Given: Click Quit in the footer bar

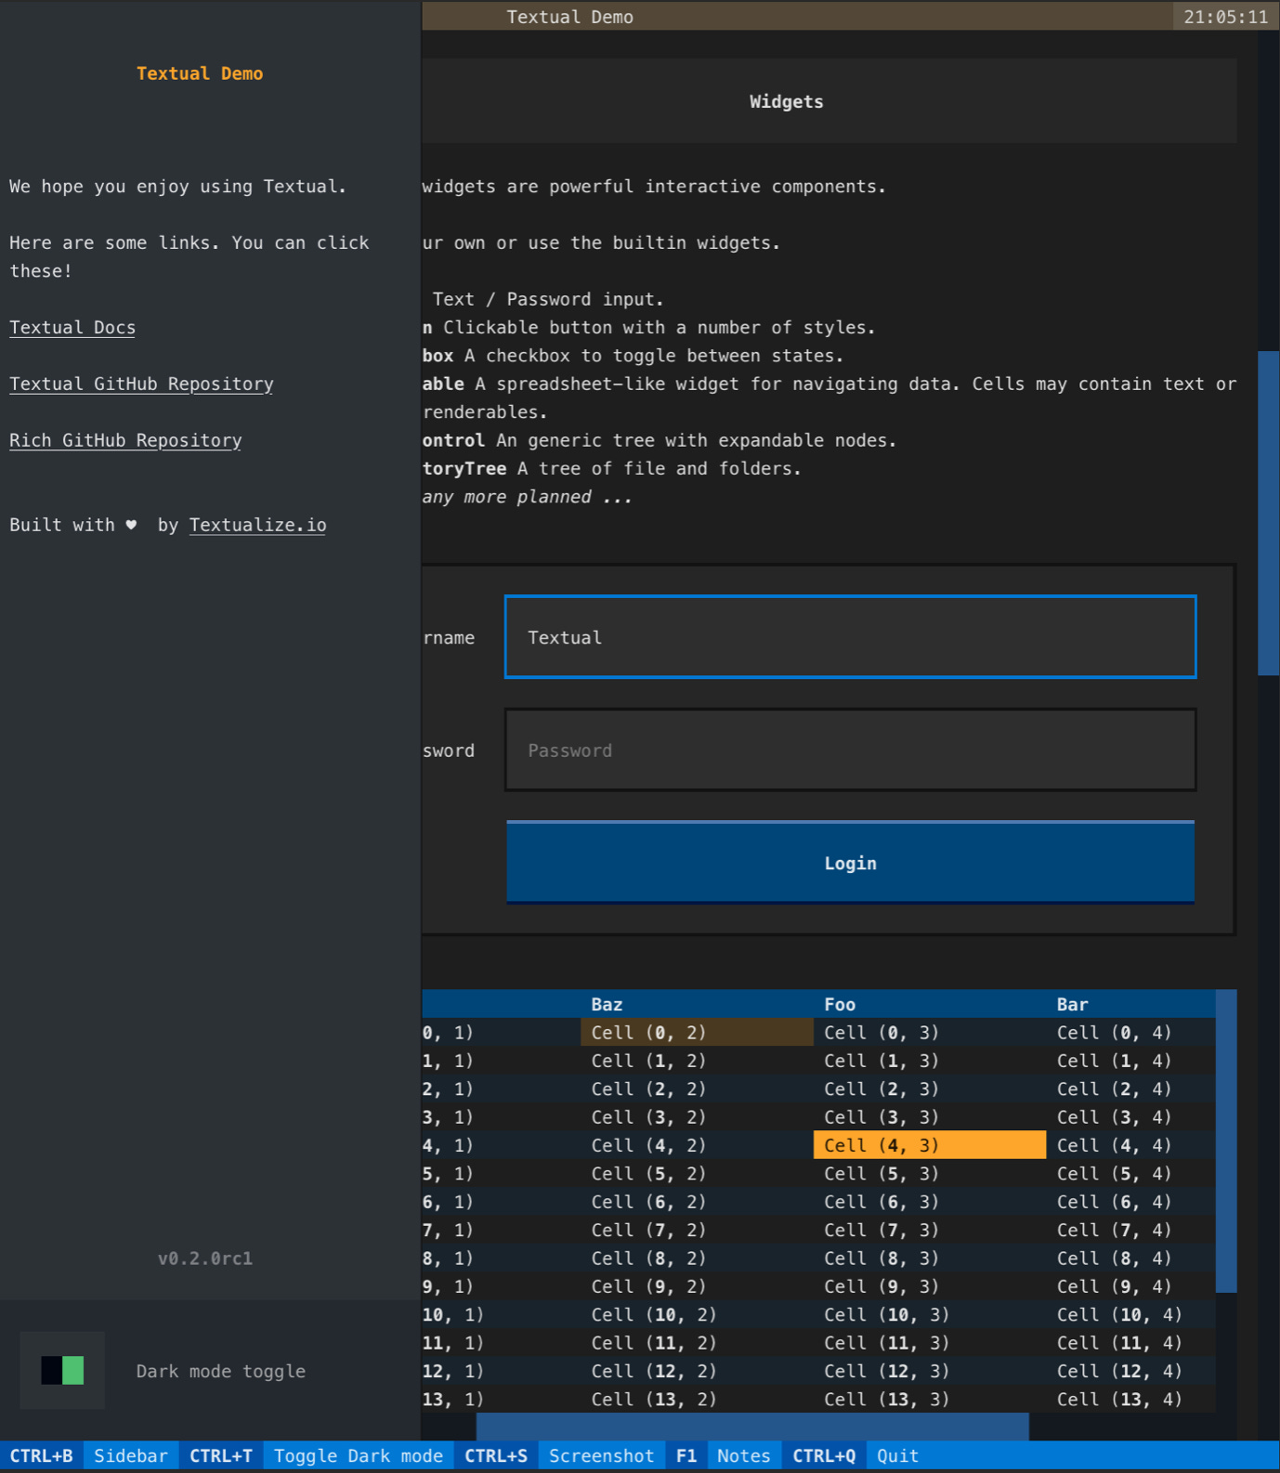Looking at the screenshot, I should [x=897, y=1455].
